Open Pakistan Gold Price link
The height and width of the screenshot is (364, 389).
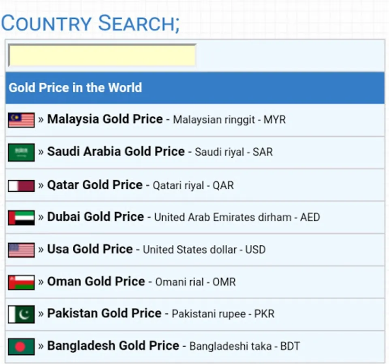click(x=104, y=313)
